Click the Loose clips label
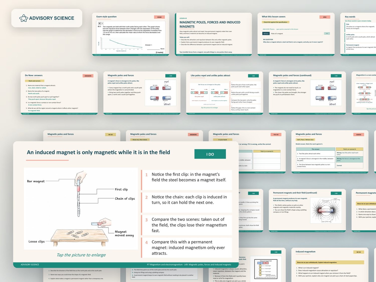The image size is (376, 282). 37,241
